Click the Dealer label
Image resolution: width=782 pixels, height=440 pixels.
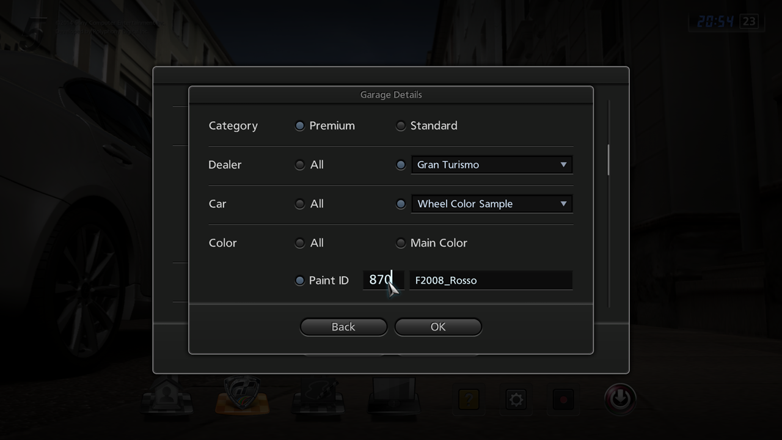tap(225, 165)
